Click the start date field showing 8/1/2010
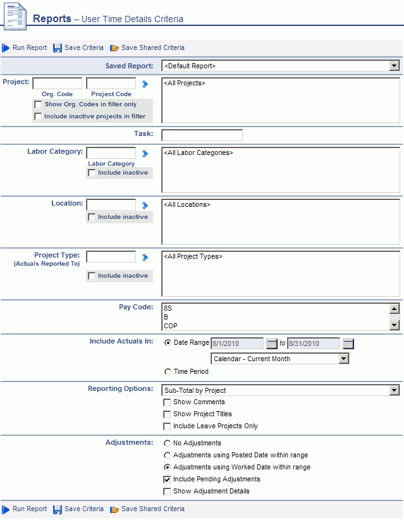404x520 pixels. pos(237,344)
